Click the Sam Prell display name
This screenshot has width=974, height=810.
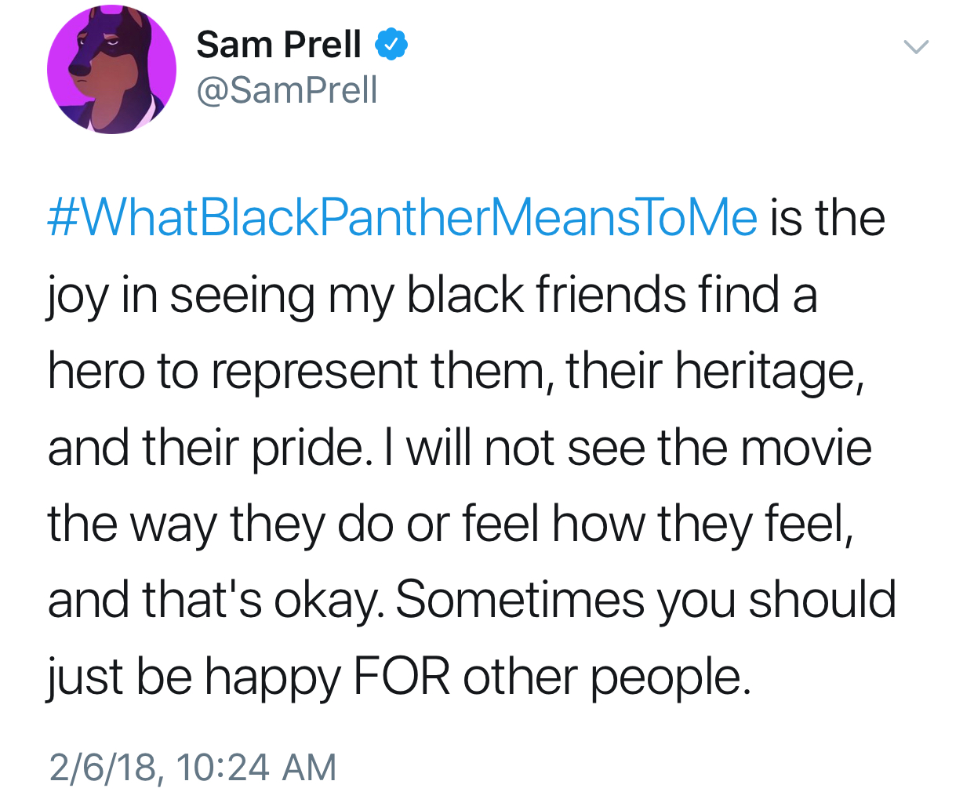(279, 44)
